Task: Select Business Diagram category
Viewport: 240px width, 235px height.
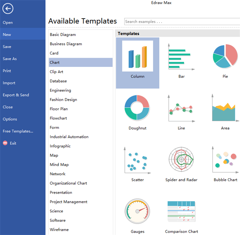Action: coord(81,44)
